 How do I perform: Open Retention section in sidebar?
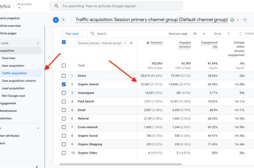[6, 118]
